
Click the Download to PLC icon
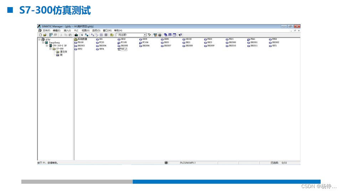(x=76, y=35)
